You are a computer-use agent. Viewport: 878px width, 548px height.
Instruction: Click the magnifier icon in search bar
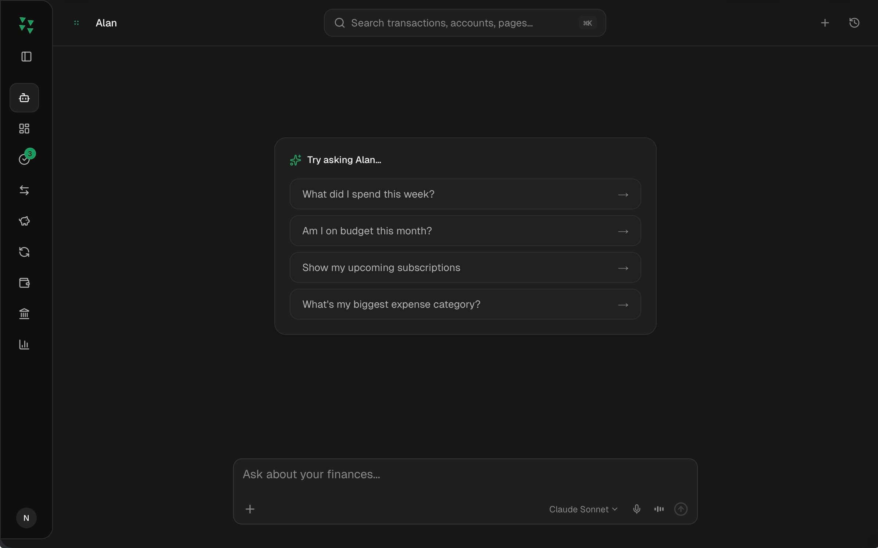click(340, 23)
